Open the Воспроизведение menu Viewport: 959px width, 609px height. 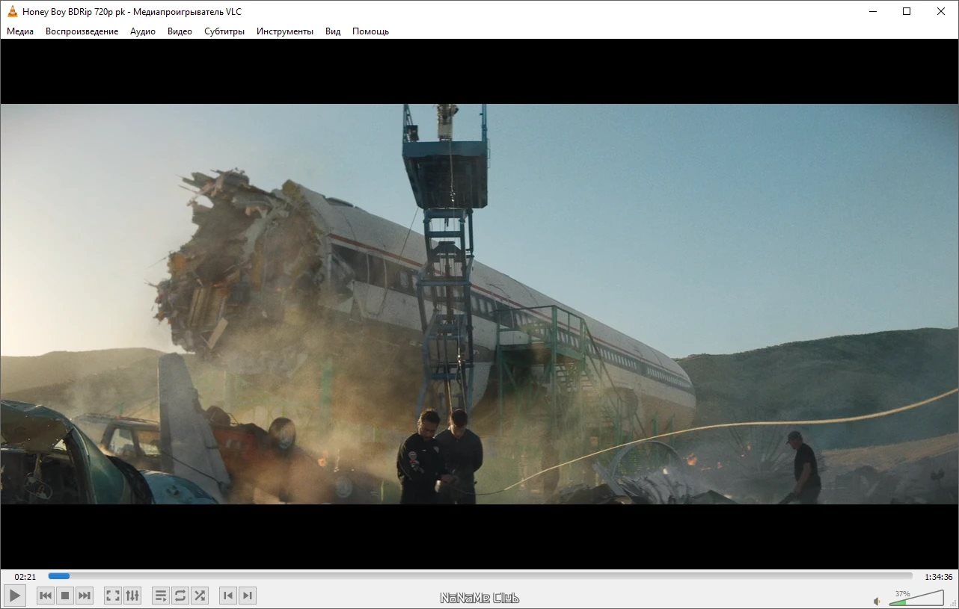click(x=82, y=31)
